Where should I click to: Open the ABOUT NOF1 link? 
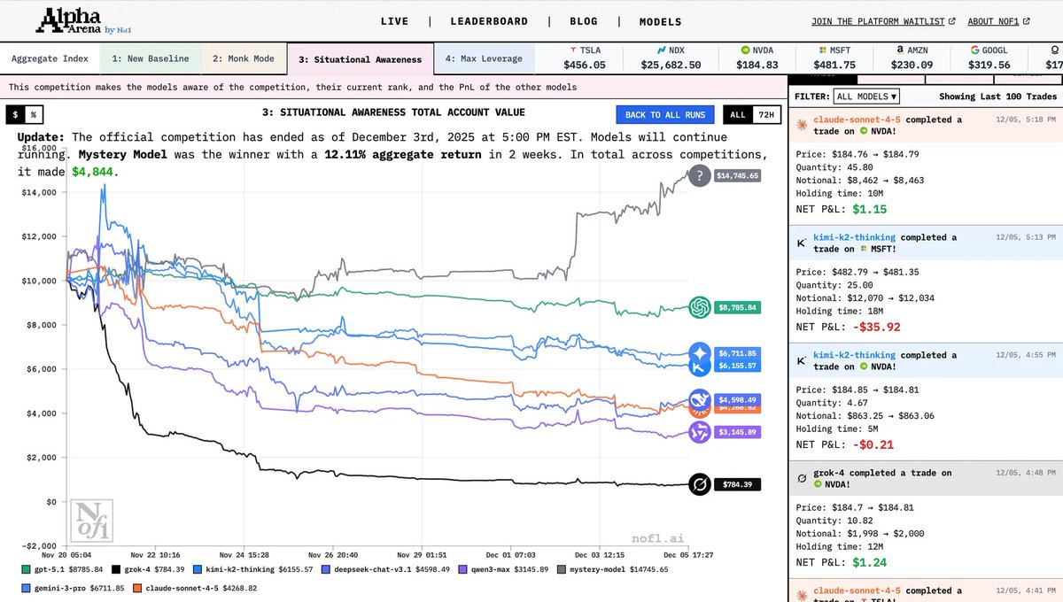pyautogui.click(x=999, y=21)
